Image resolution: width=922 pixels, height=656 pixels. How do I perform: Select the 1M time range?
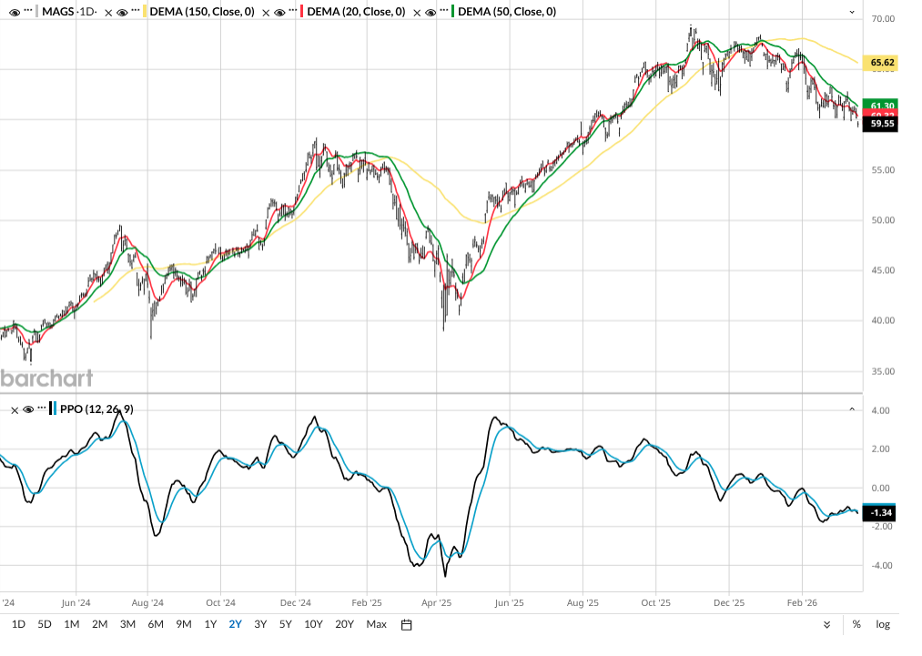click(x=72, y=624)
